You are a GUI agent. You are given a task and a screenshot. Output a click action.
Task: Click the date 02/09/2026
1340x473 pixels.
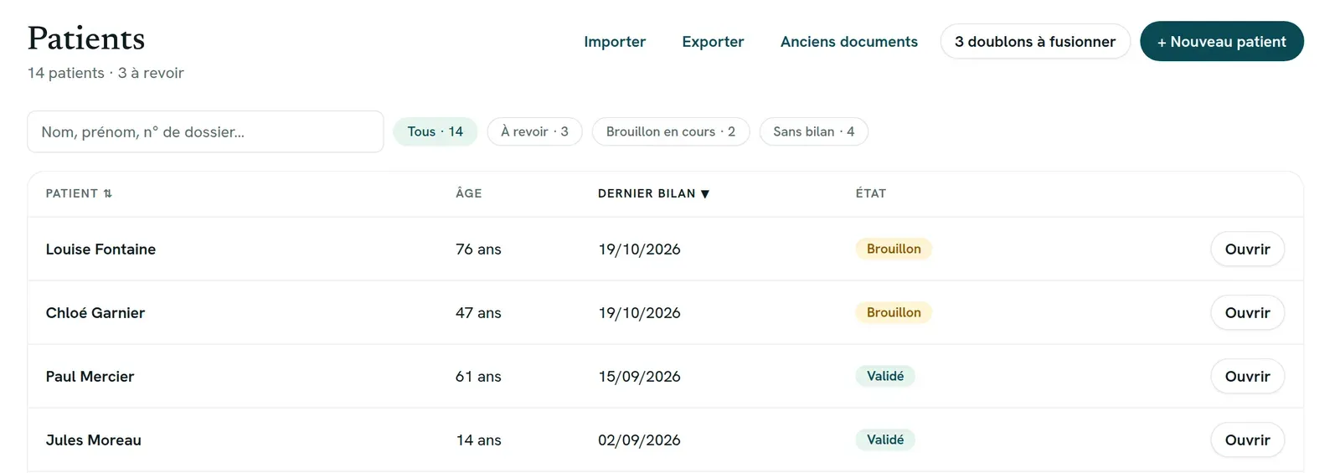pyautogui.click(x=639, y=440)
